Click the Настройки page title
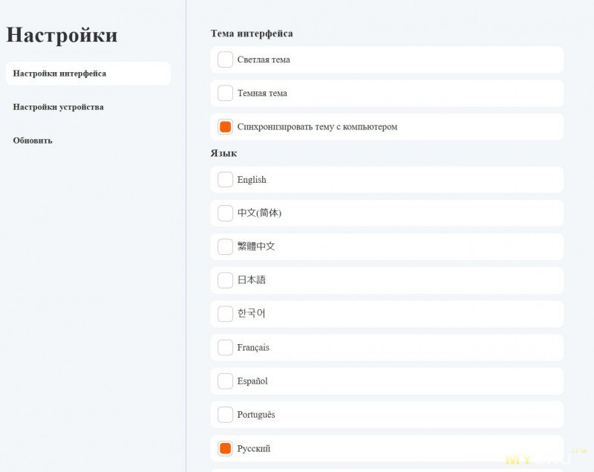 62,35
